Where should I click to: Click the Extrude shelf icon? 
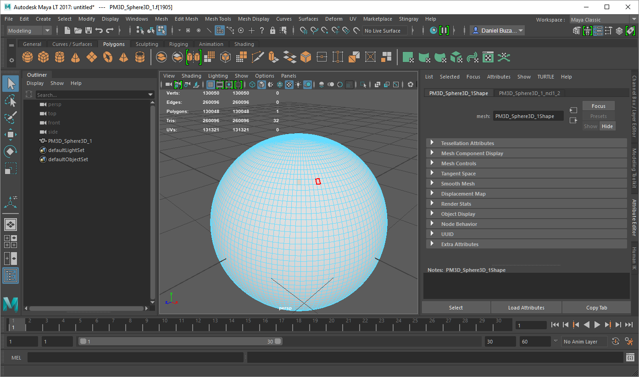coord(273,57)
